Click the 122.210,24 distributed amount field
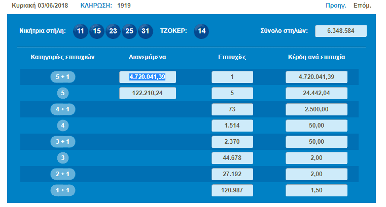Image resolution: width=386 pixels, height=207 pixels. pyautogui.click(x=148, y=93)
